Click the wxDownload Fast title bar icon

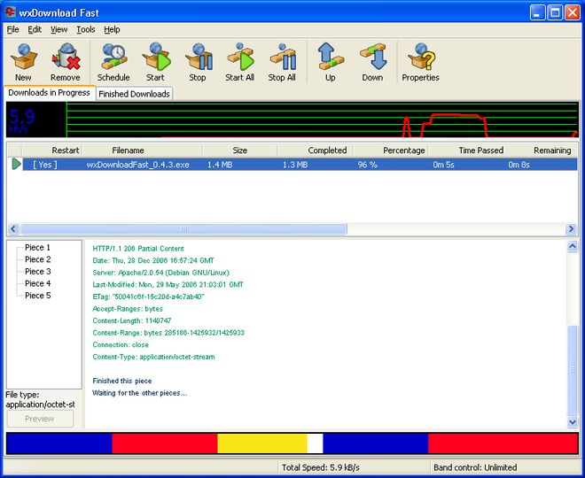pos(11,12)
